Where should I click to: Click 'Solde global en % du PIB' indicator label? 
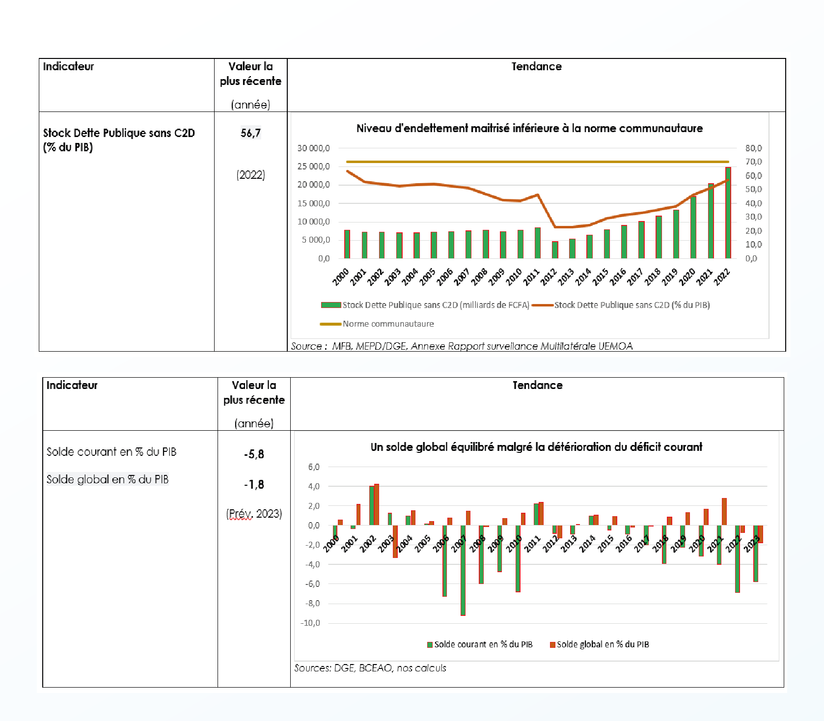point(108,479)
